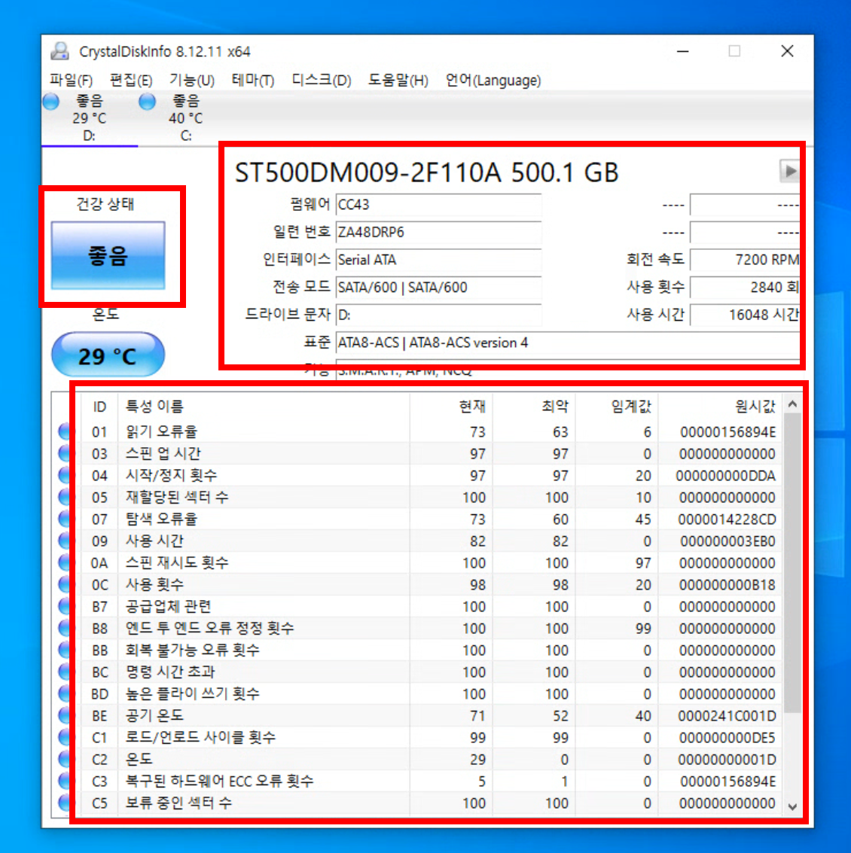This screenshot has height=853, width=851.
Task: Click the serial number field ZA48DRP6
Action: click(438, 233)
